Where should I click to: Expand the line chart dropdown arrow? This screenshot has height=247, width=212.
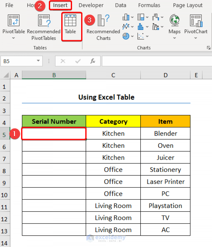tap(132, 27)
